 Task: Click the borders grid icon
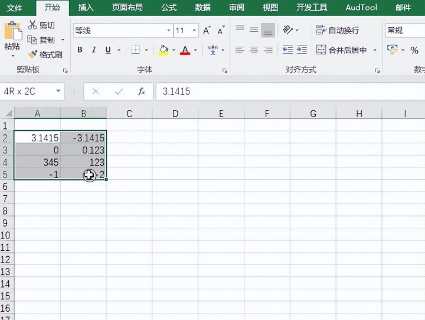pyautogui.click(x=136, y=50)
